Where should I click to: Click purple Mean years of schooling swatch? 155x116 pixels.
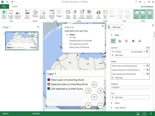[49, 80]
